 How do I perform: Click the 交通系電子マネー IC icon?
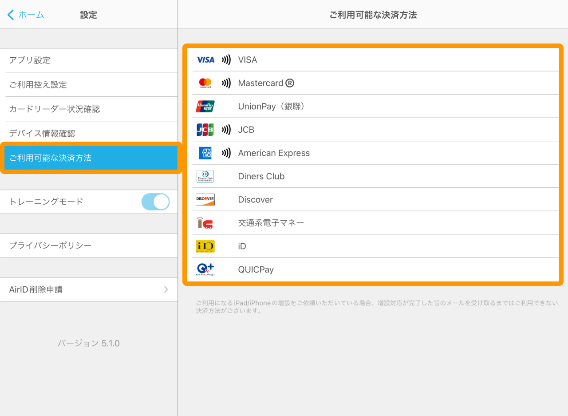click(205, 223)
